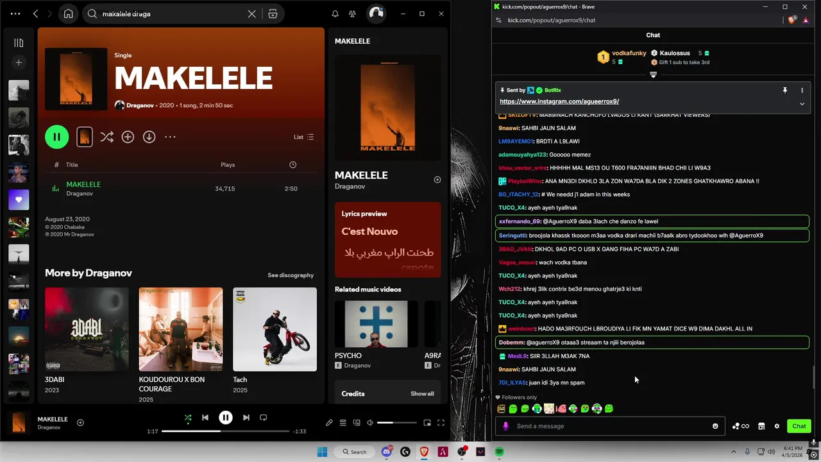Toggle the lyrics microphone icon
This screenshot has height=462, width=821.
[329, 423]
